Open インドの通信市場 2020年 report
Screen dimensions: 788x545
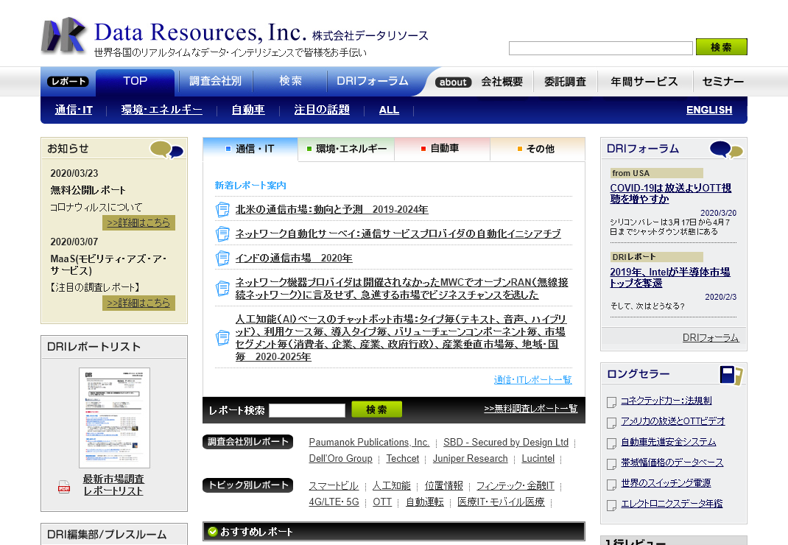point(294,258)
